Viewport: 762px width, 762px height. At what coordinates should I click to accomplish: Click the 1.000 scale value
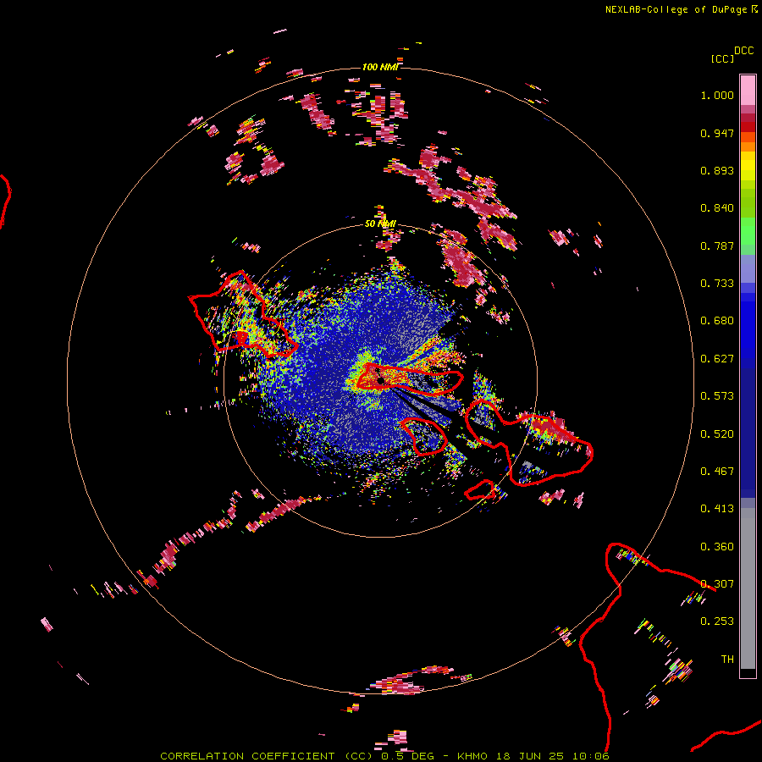point(717,95)
